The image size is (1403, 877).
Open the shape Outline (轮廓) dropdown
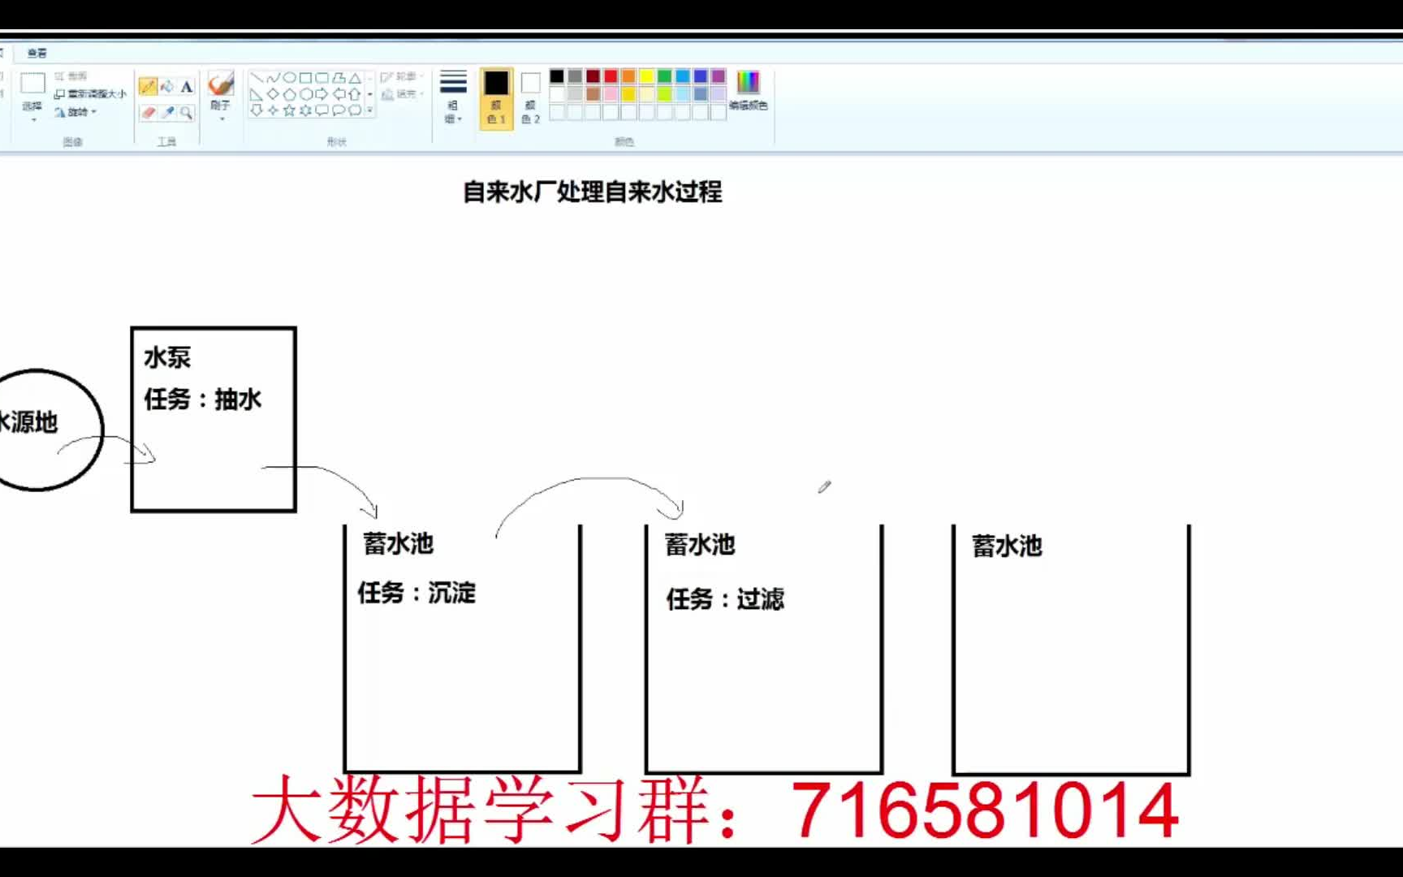pyautogui.click(x=403, y=76)
